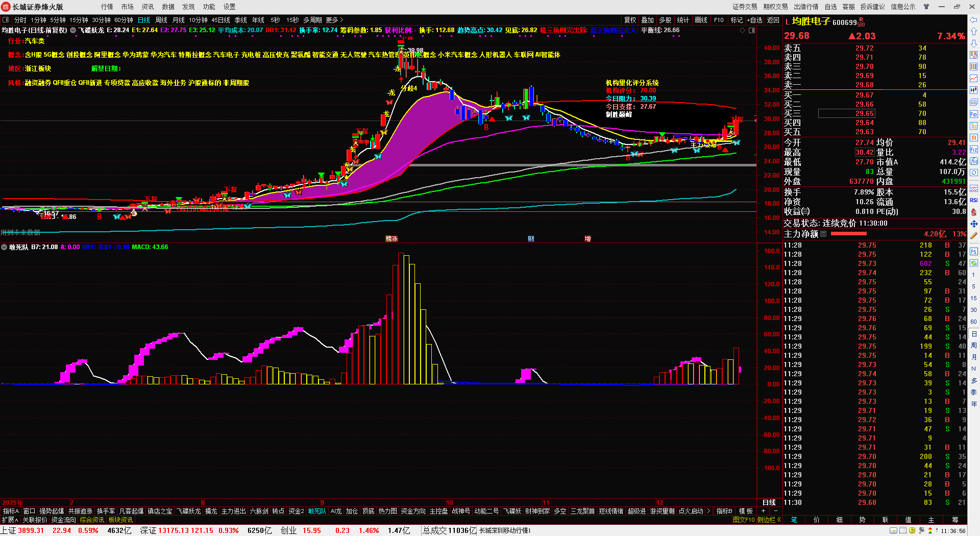Image resolution: width=980 pixels, height=536 pixels.
Task: Open the F10 company info icon
Action: pyautogui.click(x=974, y=114)
